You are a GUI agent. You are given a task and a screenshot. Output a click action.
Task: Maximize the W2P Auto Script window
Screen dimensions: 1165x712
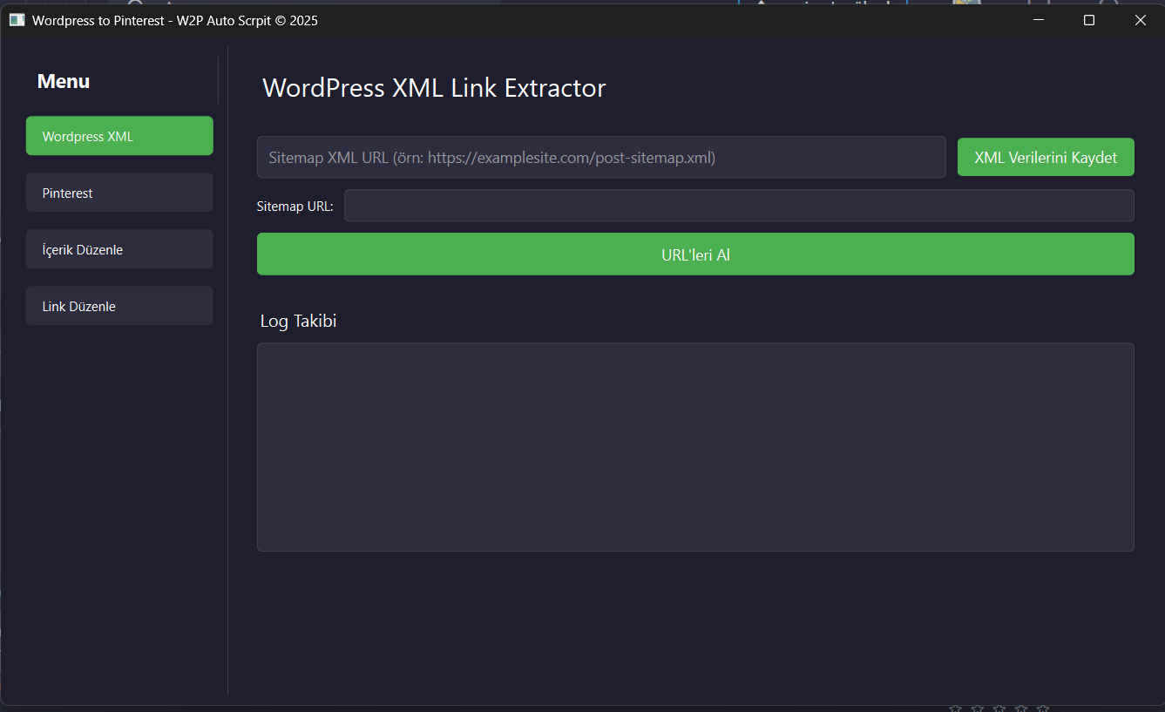1089,20
